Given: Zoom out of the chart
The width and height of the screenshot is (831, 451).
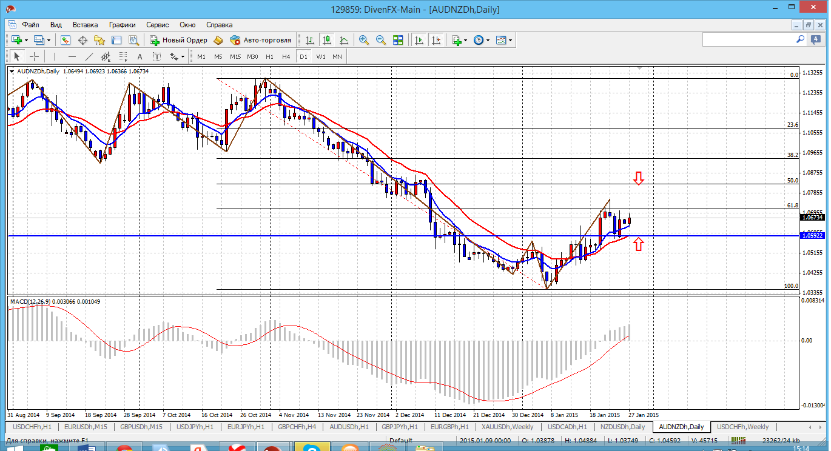Looking at the screenshot, I should coord(381,40).
